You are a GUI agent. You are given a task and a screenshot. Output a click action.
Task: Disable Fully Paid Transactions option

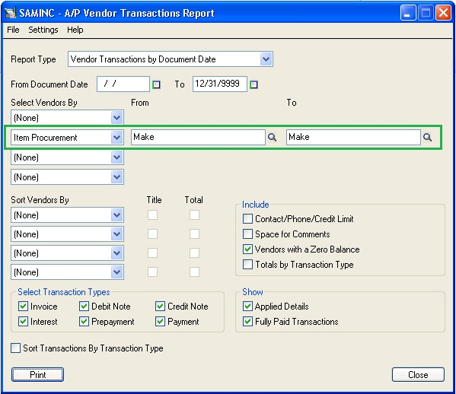coord(247,321)
